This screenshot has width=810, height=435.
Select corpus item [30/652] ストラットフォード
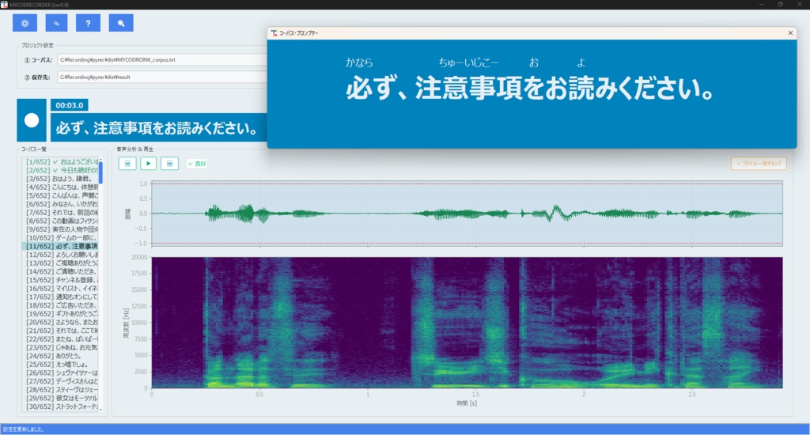[x=60, y=407]
